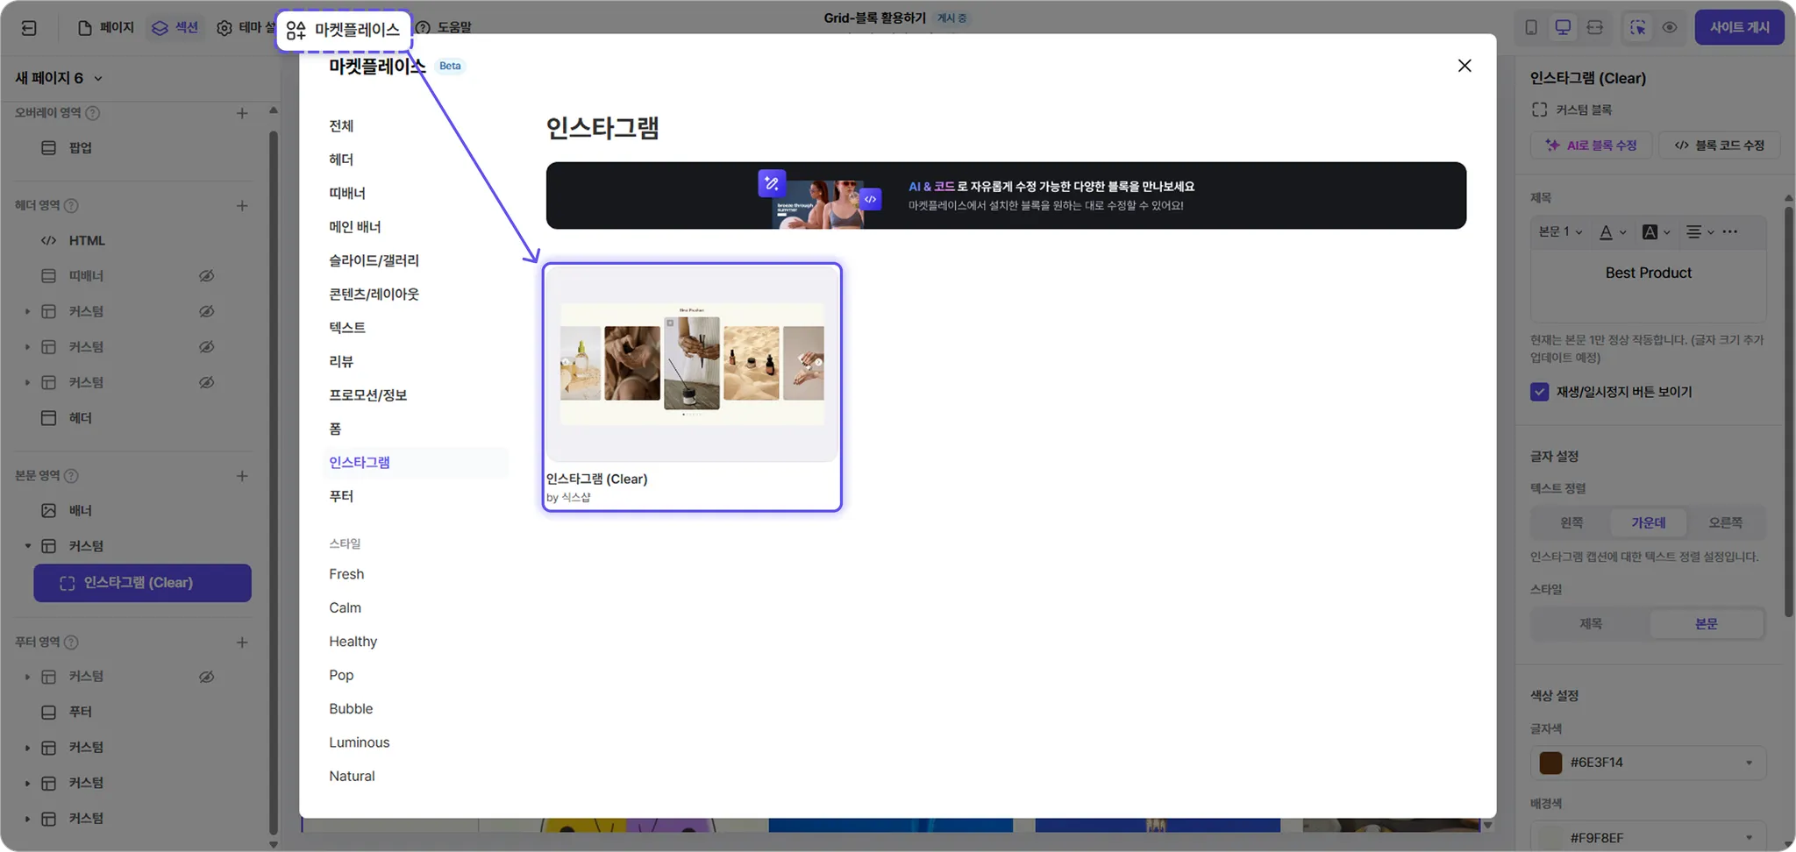The width and height of the screenshot is (1796, 852).
Task: Add a block to 푸터 영역 with plus
Action: point(242,643)
